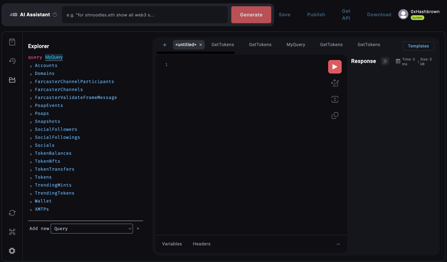Click the Download button
This screenshot has height=262, width=447.
(379, 15)
